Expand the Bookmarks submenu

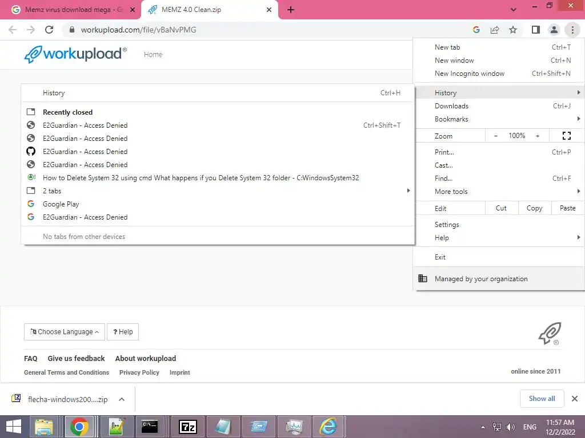coord(499,119)
